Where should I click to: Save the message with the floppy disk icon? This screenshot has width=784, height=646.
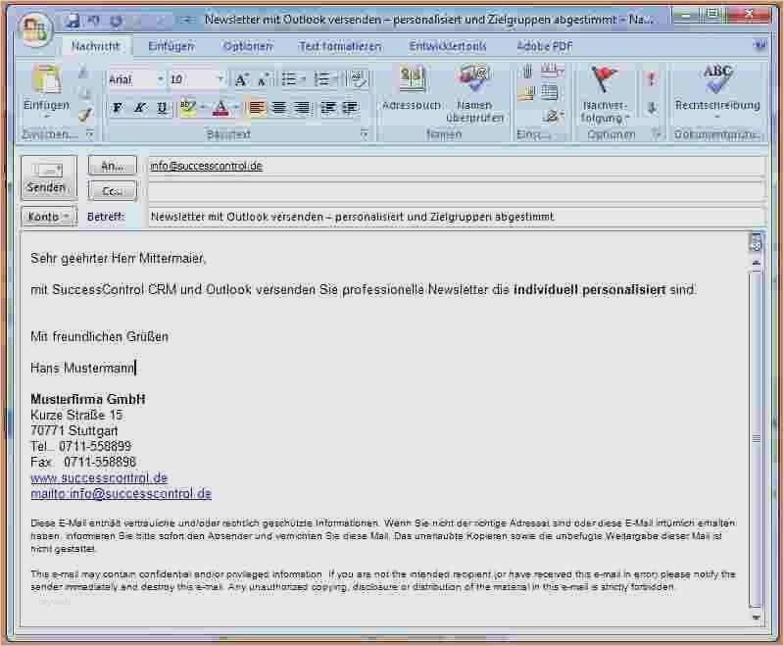click(x=73, y=20)
